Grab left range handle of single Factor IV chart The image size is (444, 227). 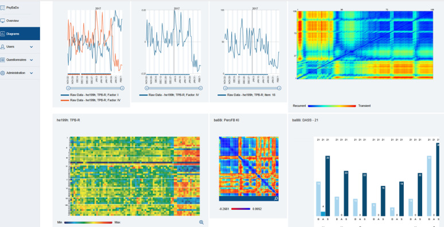coord(146,88)
